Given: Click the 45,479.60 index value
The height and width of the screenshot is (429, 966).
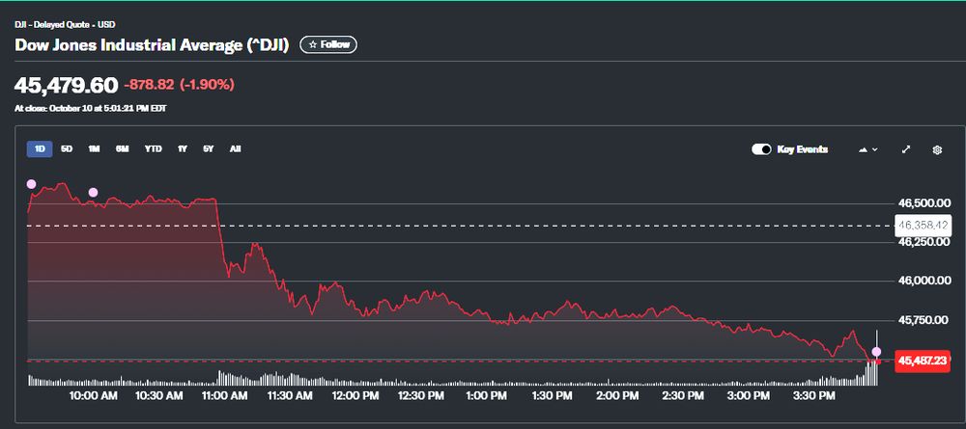Looking at the screenshot, I should (x=66, y=85).
